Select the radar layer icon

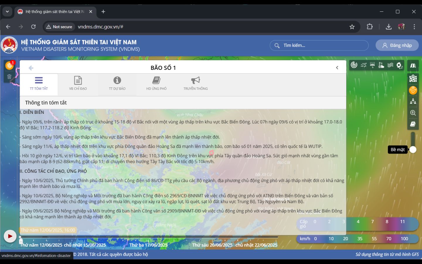(x=354, y=65)
